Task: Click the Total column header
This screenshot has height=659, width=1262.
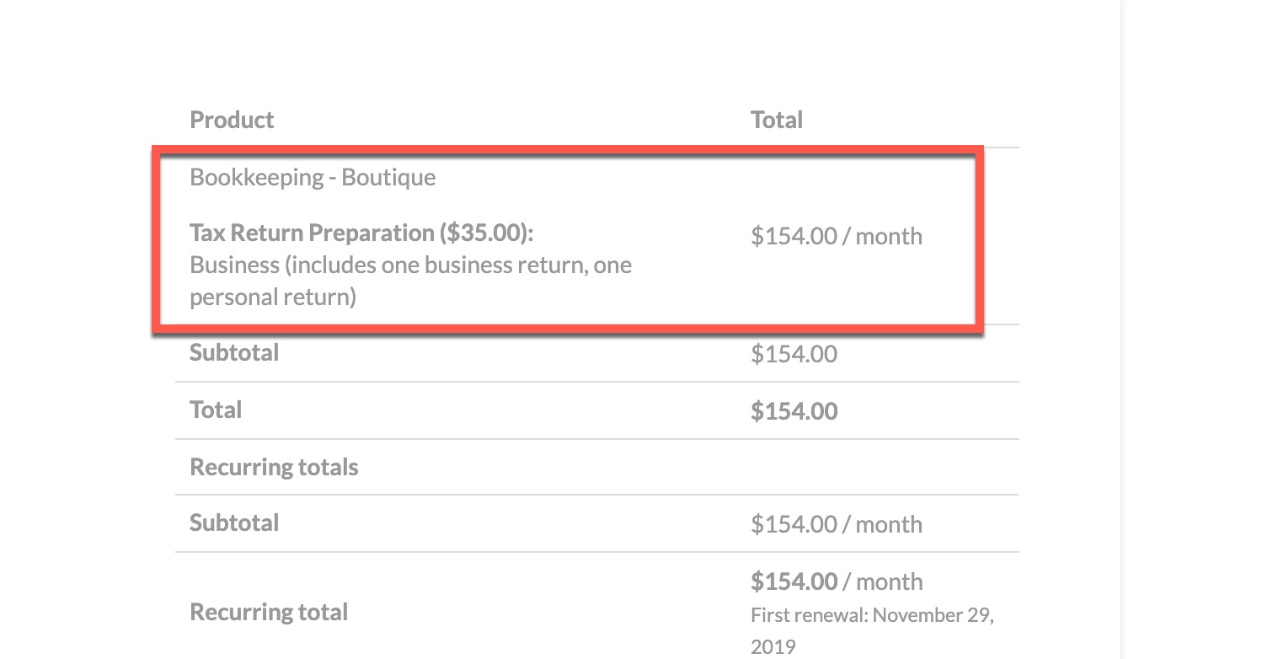Action: click(776, 120)
